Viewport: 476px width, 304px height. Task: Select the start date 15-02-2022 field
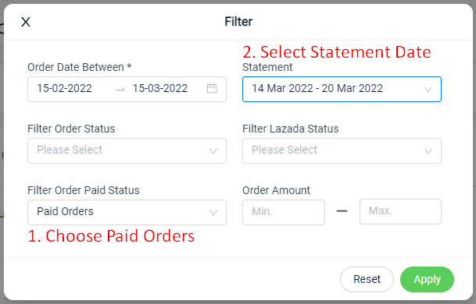pos(64,88)
